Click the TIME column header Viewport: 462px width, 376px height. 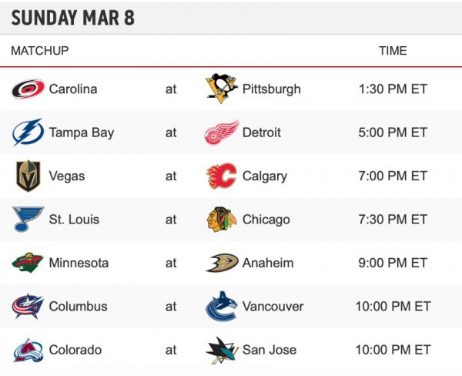coord(393,51)
